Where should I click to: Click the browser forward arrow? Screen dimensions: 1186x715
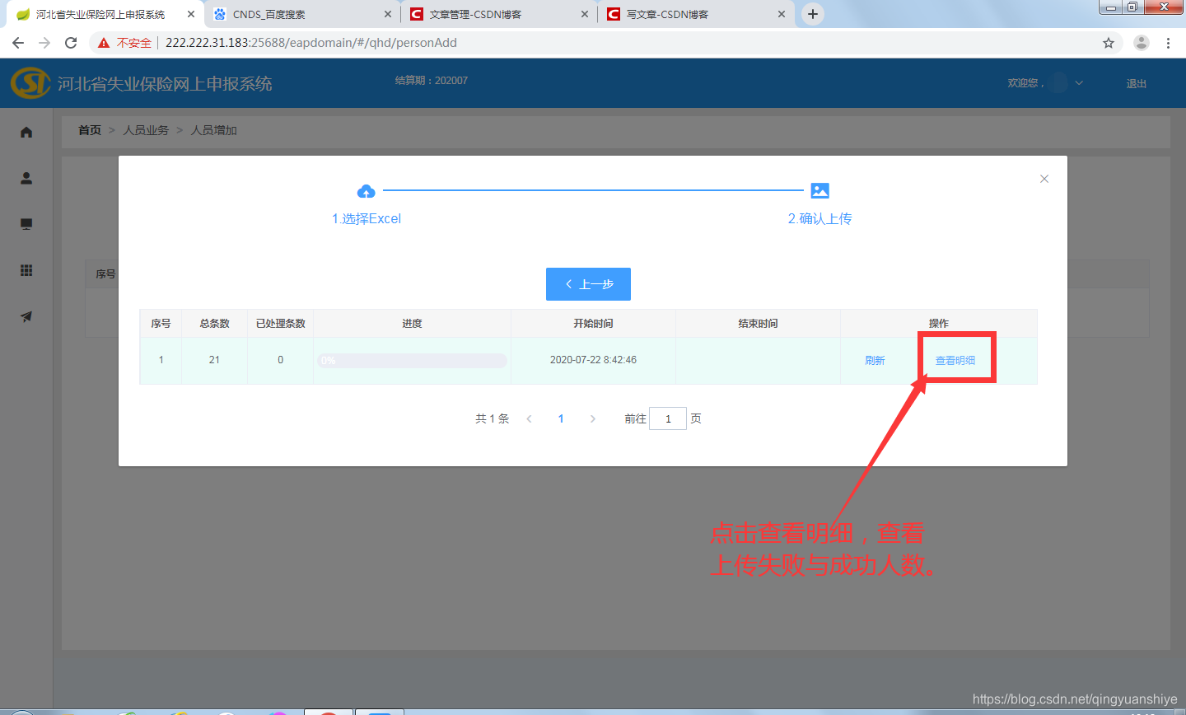(x=44, y=43)
